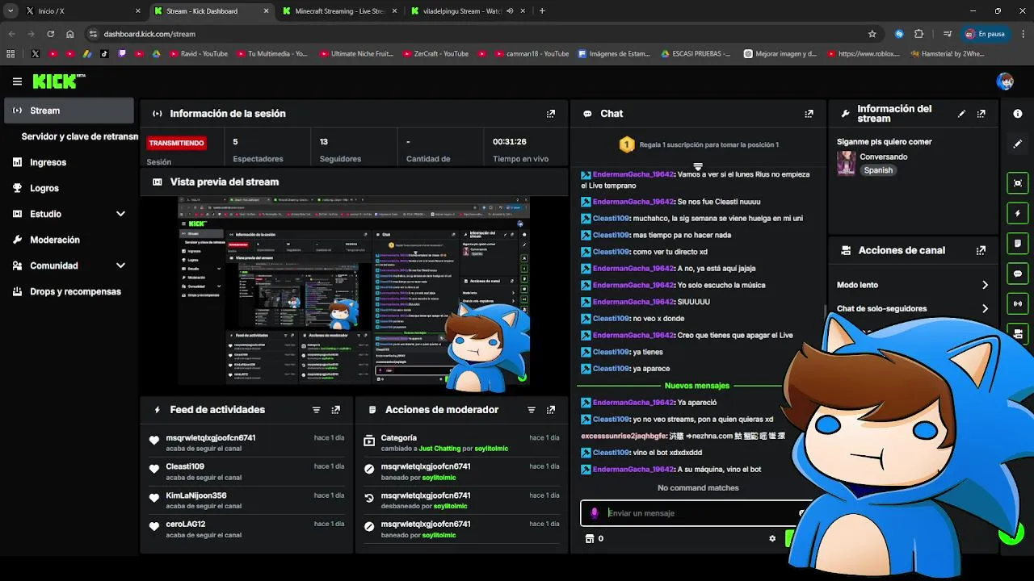The height and width of the screenshot is (581, 1034).
Task: Switch to the Minecraft Streaming tab
Action: click(339, 11)
